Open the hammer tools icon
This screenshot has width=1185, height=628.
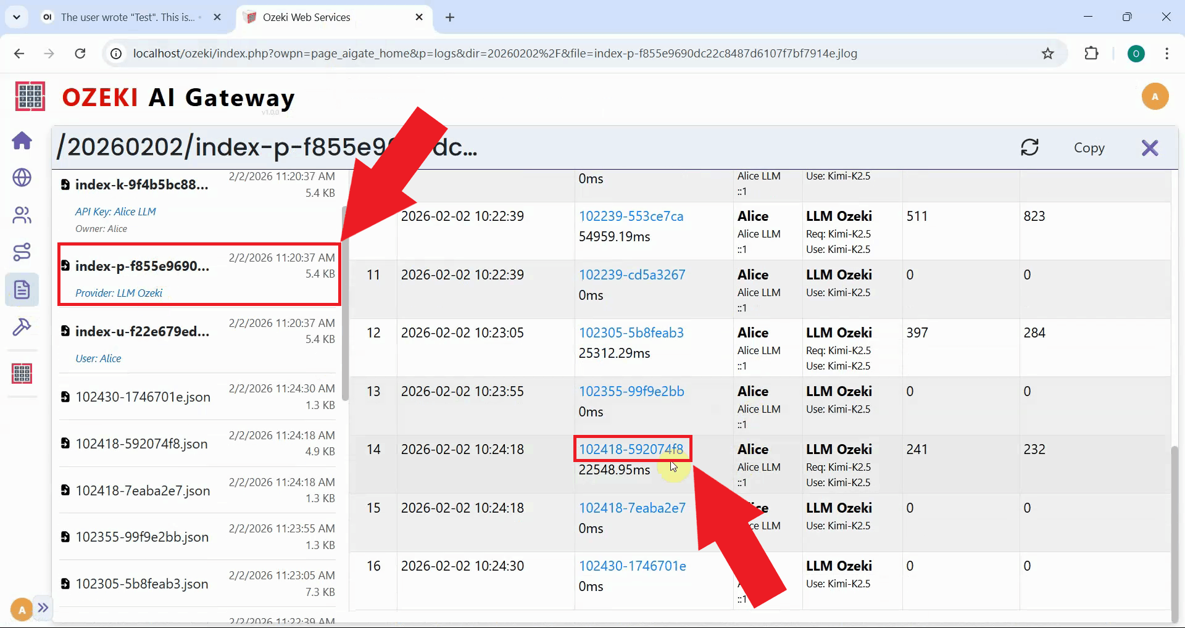[x=22, y=327]
